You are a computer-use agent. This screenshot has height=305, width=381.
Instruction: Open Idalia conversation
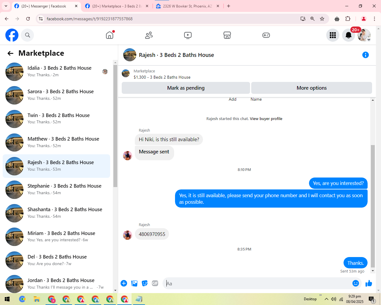56,71
